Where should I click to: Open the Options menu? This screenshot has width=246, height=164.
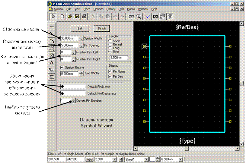click(x=98, y=9)
